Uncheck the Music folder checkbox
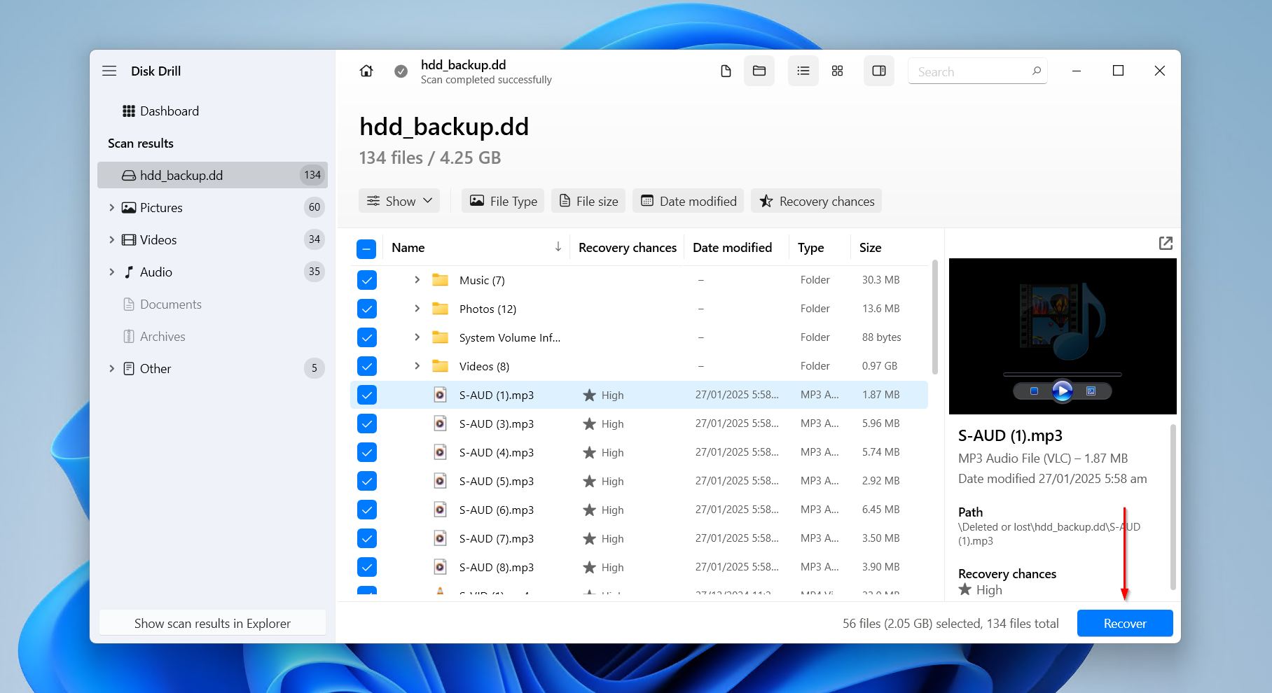The width and height of the screenshot is (1272, 693). tap(366, 279)
